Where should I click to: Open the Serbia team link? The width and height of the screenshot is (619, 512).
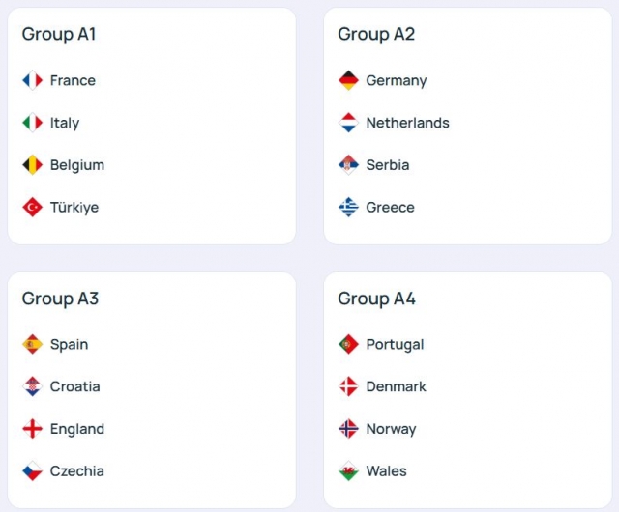pos(387,165)
